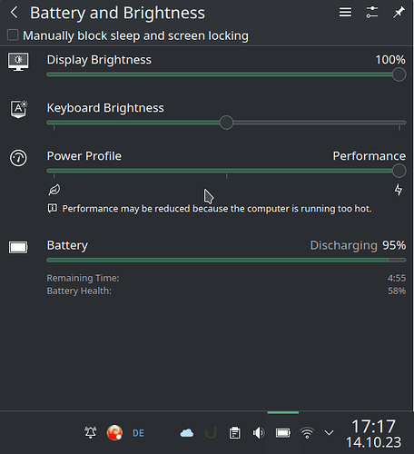Click the cloud sync tray icon
Image resolution: width=414 pixels, height=454 pixels.
coord(187,433)
